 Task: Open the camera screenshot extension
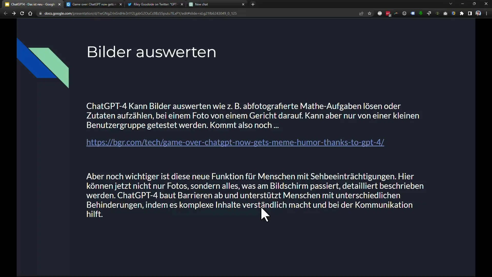(445, 13)
